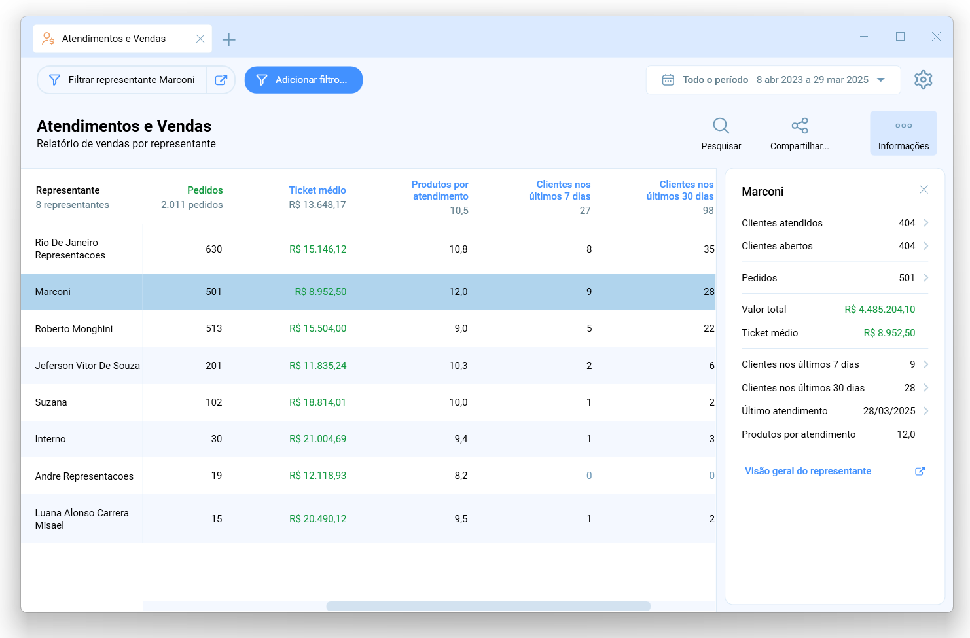The image size is (970, 638).
Task: Click the funnel icon in Marconi filter
Action: 55,80
